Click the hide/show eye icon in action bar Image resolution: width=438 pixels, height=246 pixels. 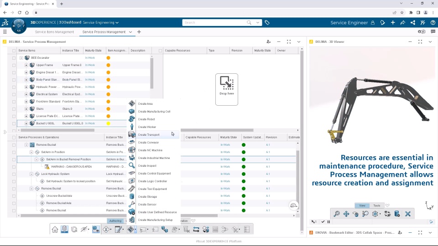coord(83,230)
